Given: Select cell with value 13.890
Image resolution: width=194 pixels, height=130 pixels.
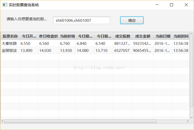Looking at the screenshot, I should point(29,50).
